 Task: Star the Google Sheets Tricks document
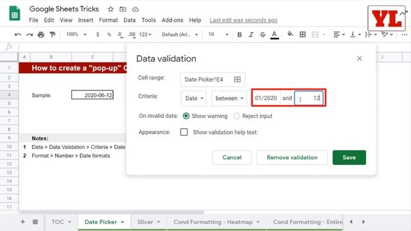click(110, 9)
